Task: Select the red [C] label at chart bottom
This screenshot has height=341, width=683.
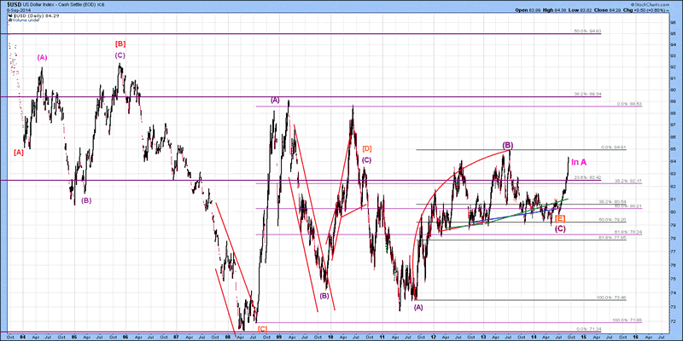Action: pyautogui.click(x=262, y=328)
